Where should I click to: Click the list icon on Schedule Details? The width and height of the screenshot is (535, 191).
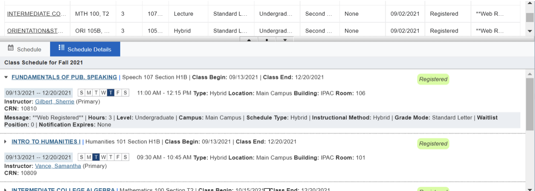[x=62, y=48]
